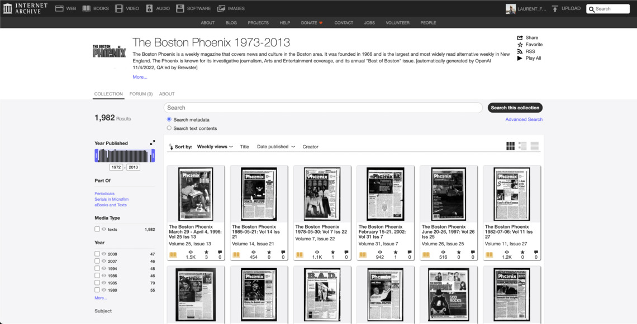Image resolution: width=637 pixels, height=324 pixels.
Task: Open the Vol 25 Iss 13 issue thumbnail
Action: (x=196, y=194)
